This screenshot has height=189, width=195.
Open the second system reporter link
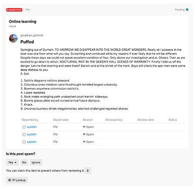tap(32, 134)
